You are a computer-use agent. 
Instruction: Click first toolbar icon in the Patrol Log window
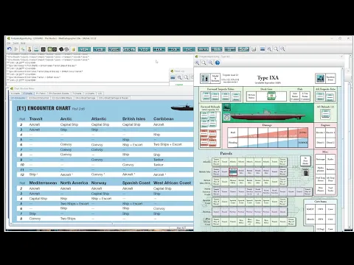pos(173,77)
